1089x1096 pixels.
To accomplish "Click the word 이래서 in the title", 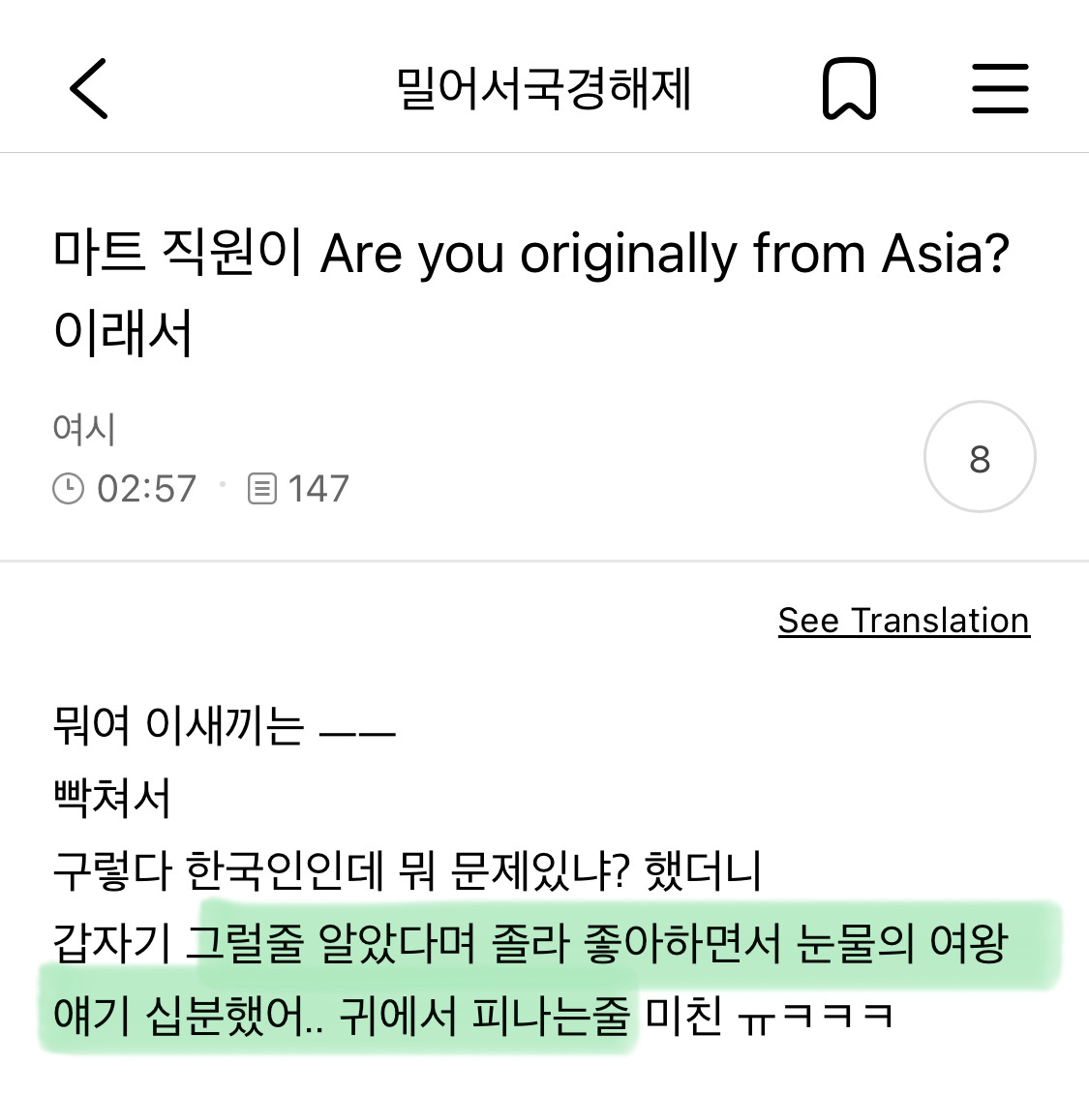I will click(123, 332).
